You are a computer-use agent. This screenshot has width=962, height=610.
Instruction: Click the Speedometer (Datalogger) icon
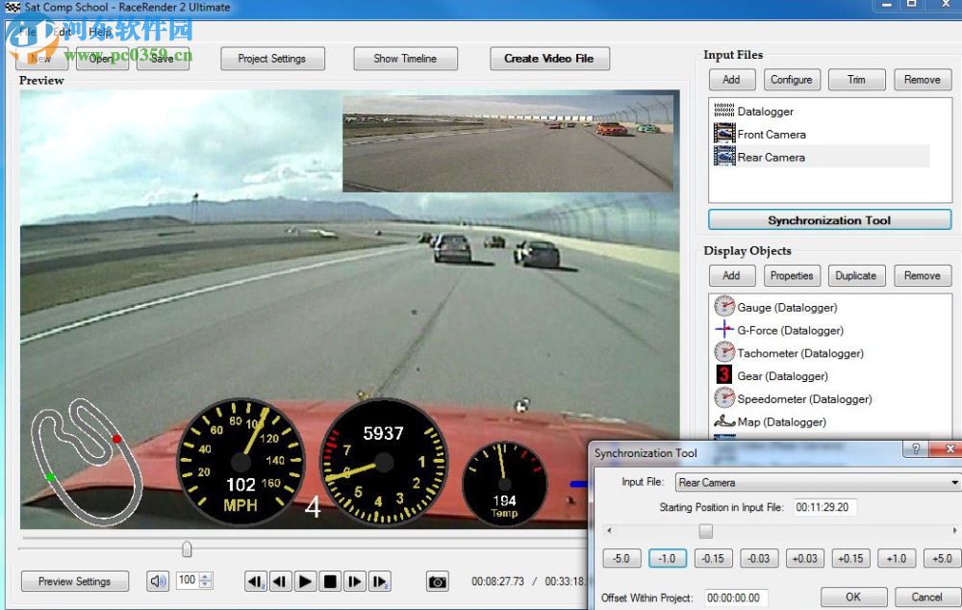pyautogui.click(x=724, y=398)
